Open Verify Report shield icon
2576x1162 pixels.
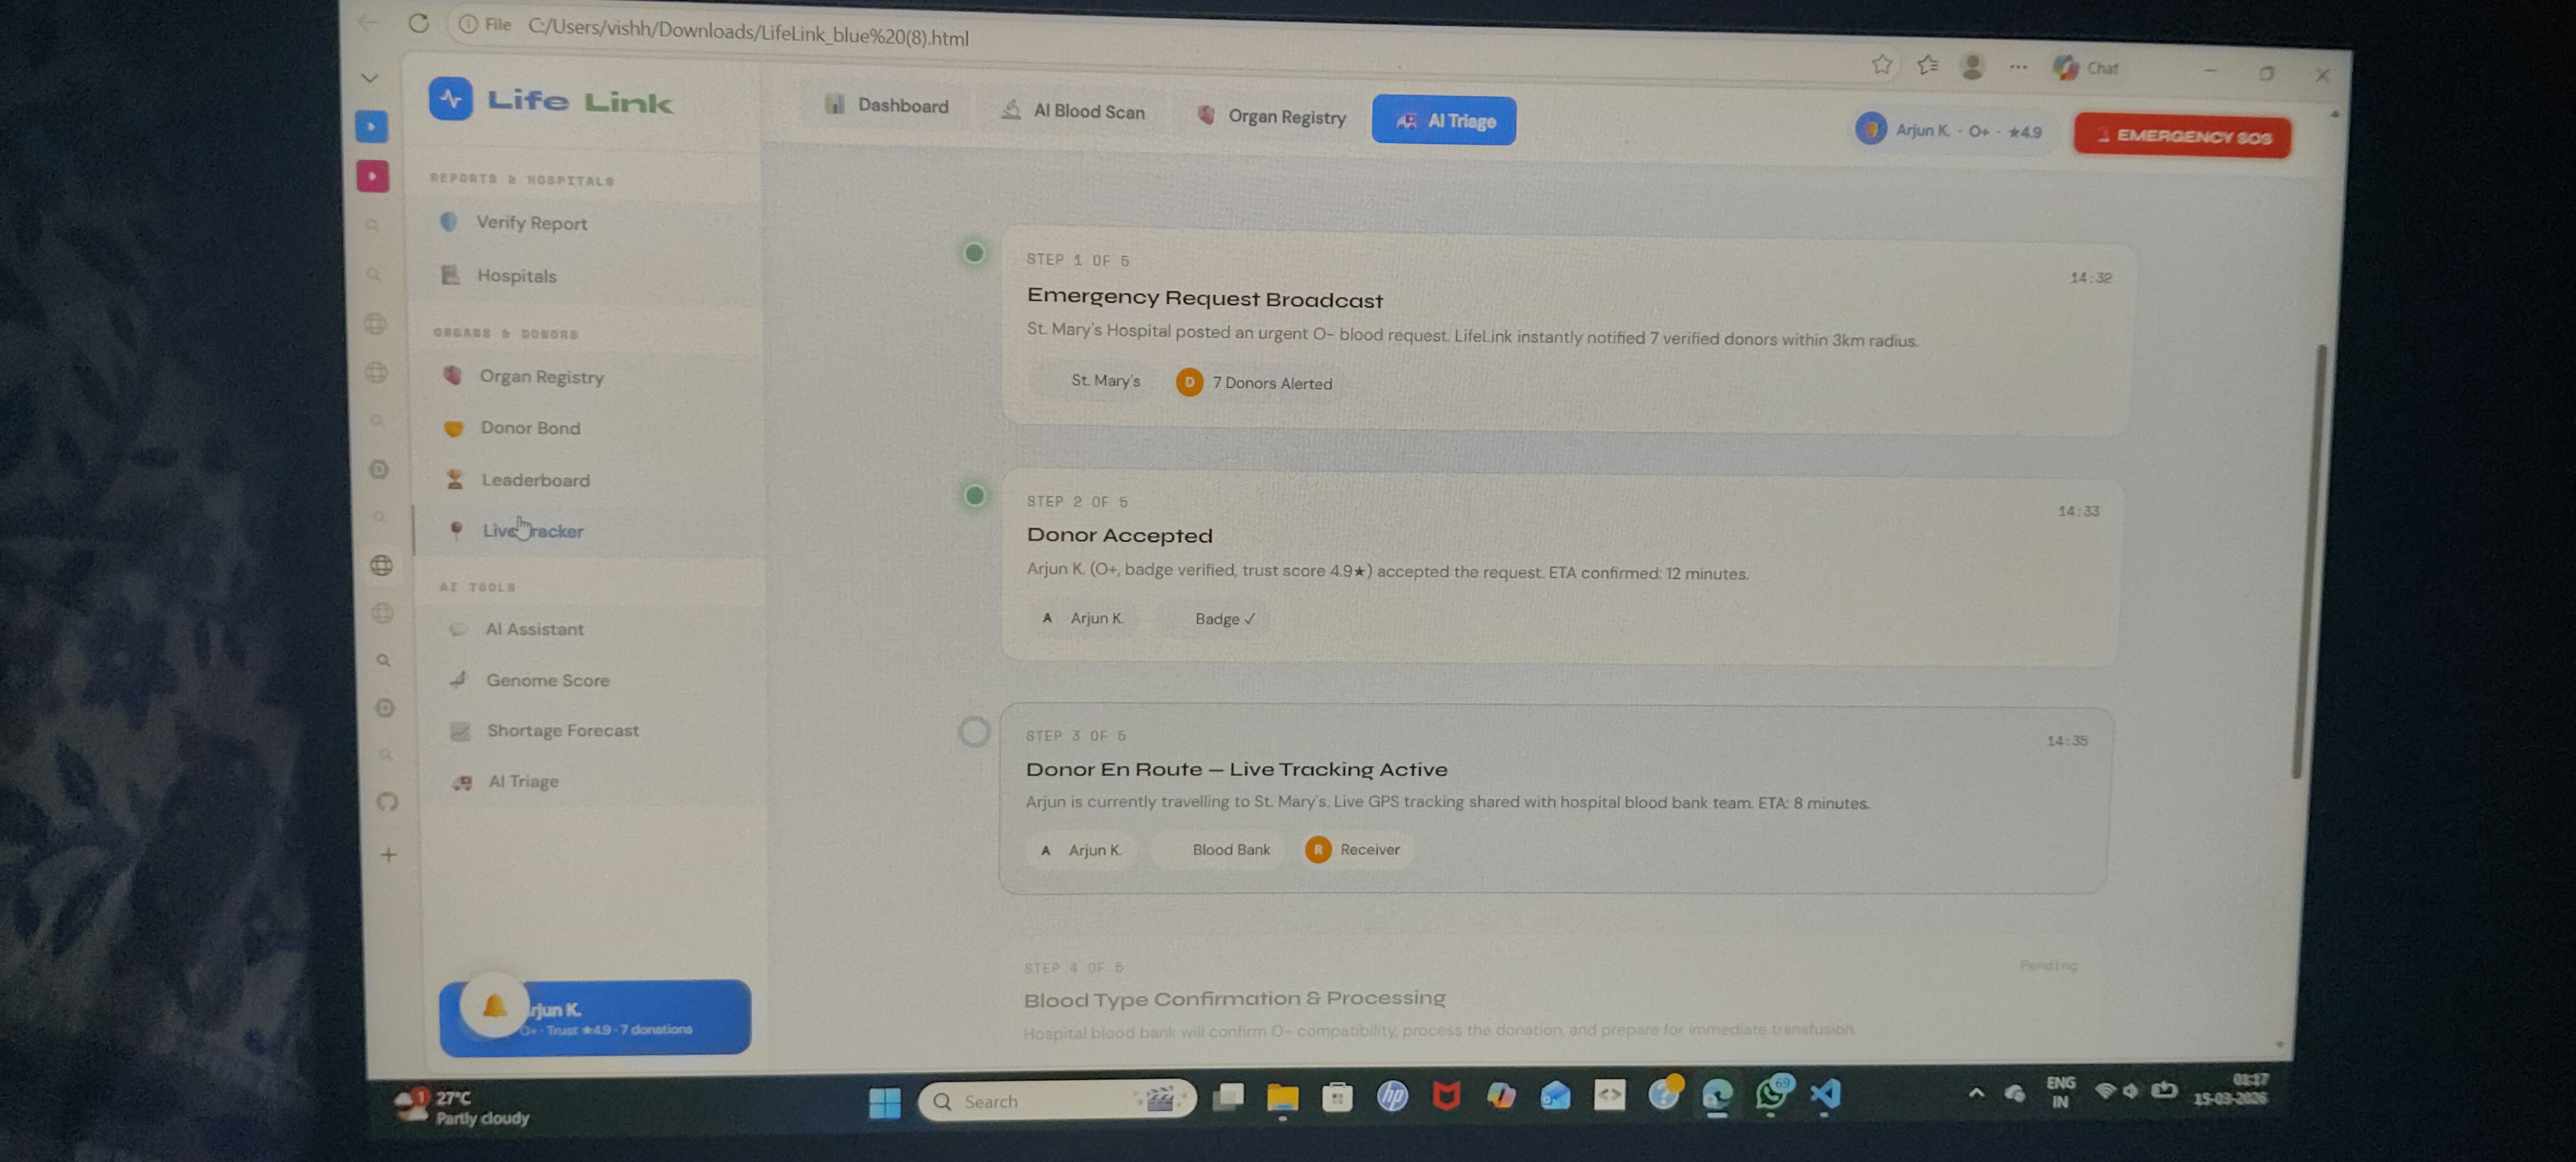(x=449, y=222)
